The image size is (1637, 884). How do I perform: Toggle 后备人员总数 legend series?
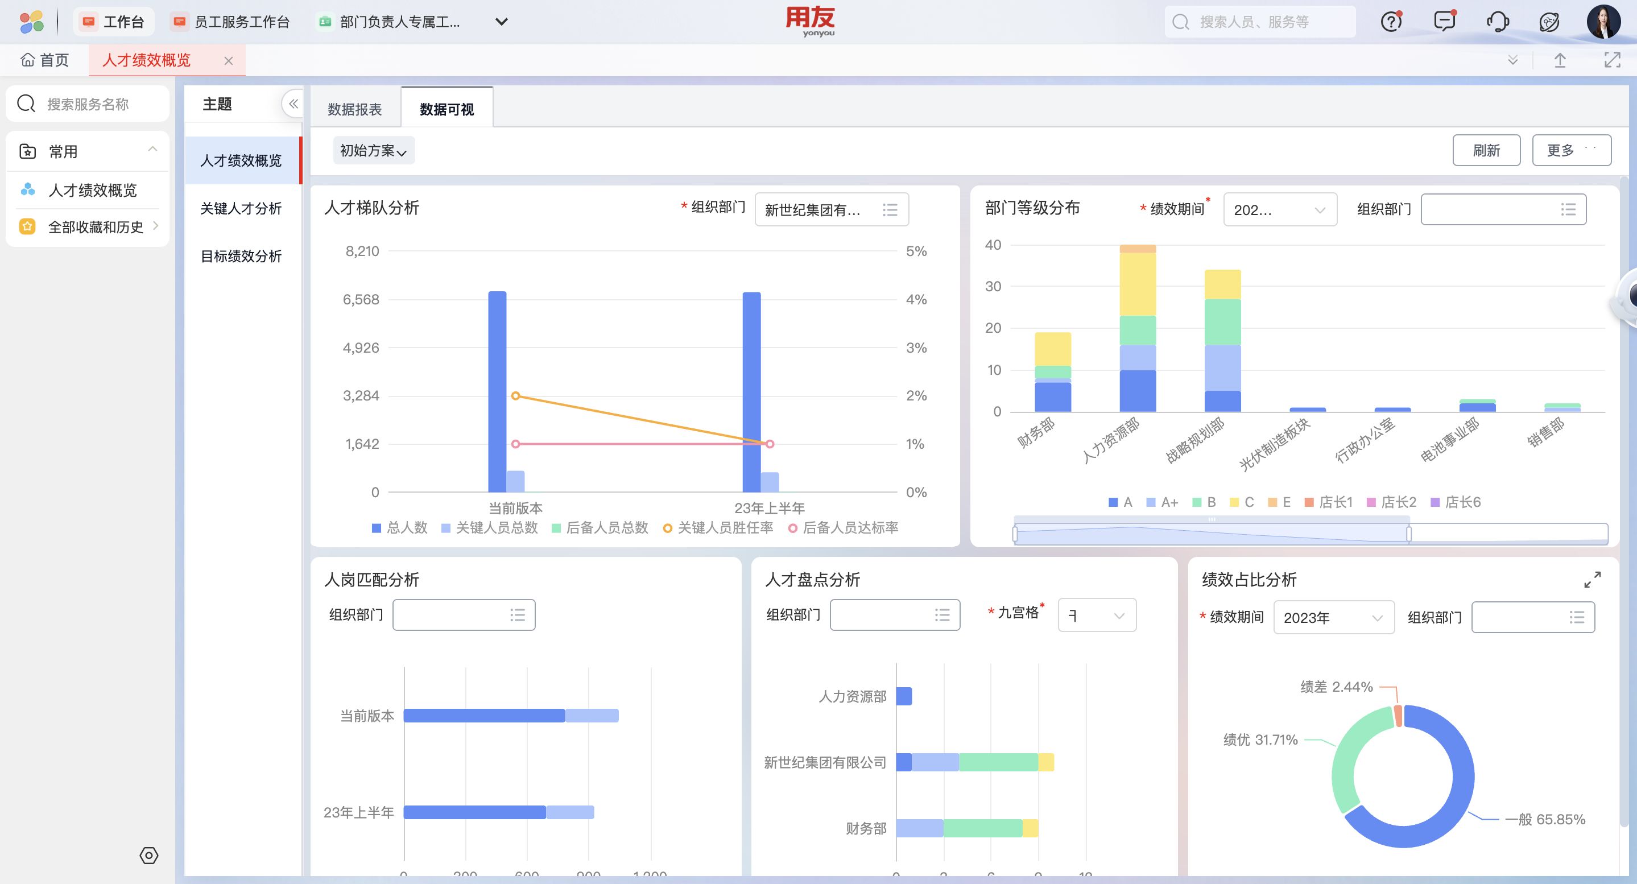coord(600,527)
